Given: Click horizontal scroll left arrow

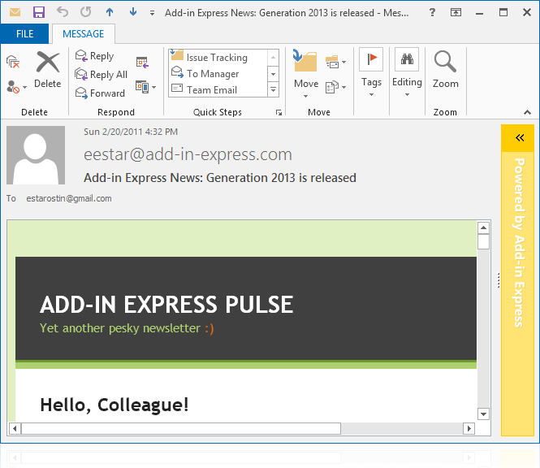Looking at the screenshot, I should click(x=15, y=429).
